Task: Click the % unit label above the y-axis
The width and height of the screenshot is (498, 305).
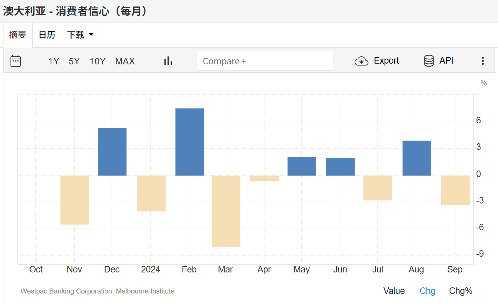Action: (484, 83)
